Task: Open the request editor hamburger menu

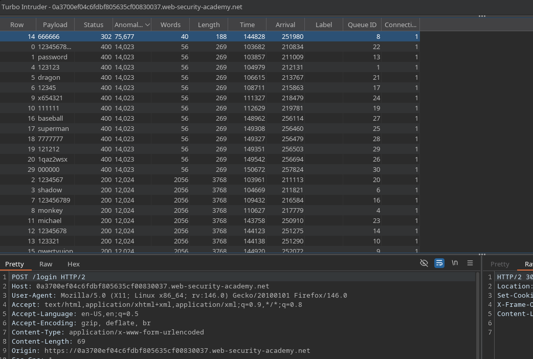Action: [470, 263]
